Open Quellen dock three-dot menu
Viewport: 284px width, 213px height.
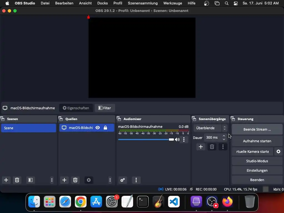pos(110,180)
